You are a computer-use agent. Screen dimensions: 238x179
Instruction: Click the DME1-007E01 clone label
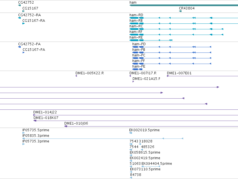tap(179, 73)
